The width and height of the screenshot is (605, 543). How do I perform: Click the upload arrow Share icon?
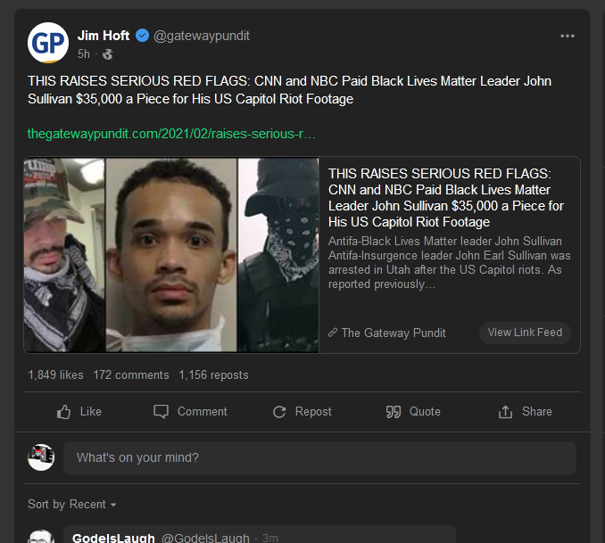coord(505,412)
